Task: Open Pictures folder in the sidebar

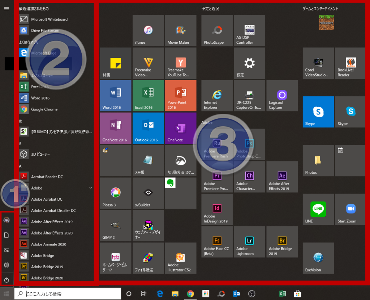Action: (7, 250)
